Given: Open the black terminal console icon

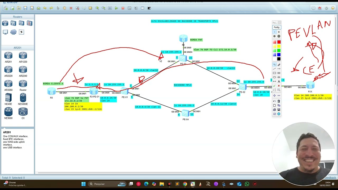Looking at the screenshot, I should coord(149,8).
